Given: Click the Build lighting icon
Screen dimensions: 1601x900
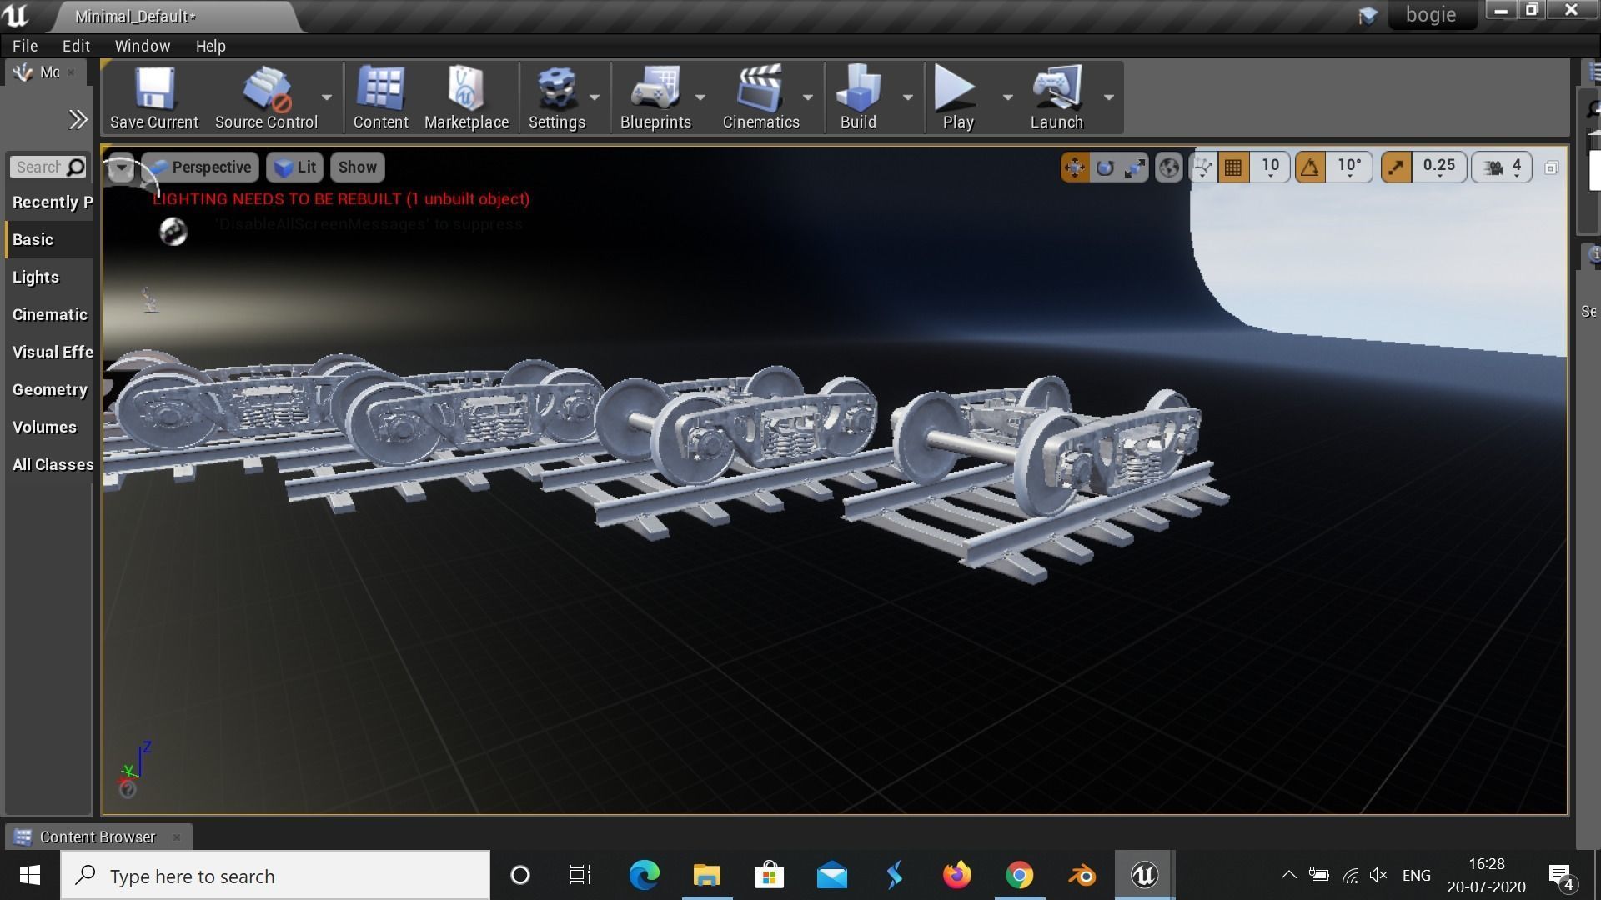Looking at the screenshot, I should click(x=858, y=97).
